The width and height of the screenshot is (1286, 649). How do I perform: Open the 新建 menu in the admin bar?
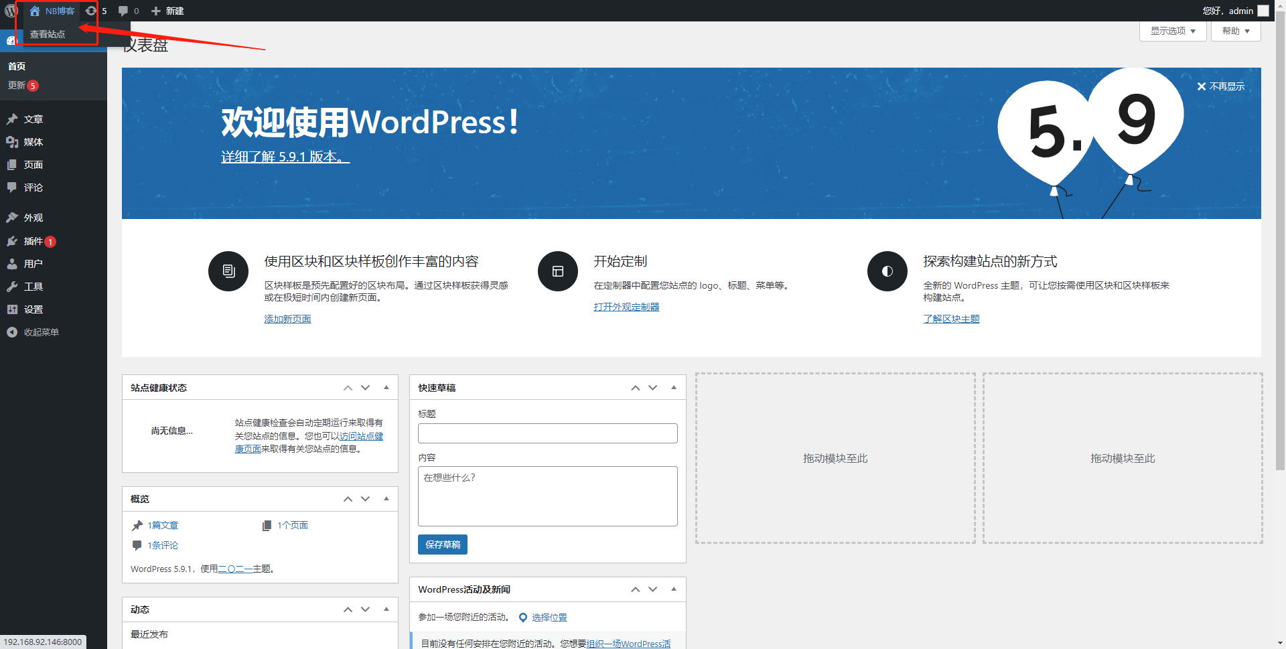point(167,11)
